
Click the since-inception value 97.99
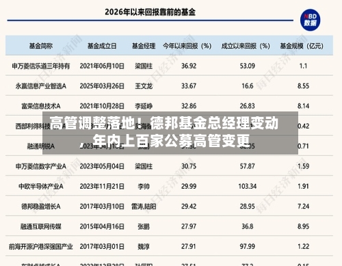click(248, 247)
